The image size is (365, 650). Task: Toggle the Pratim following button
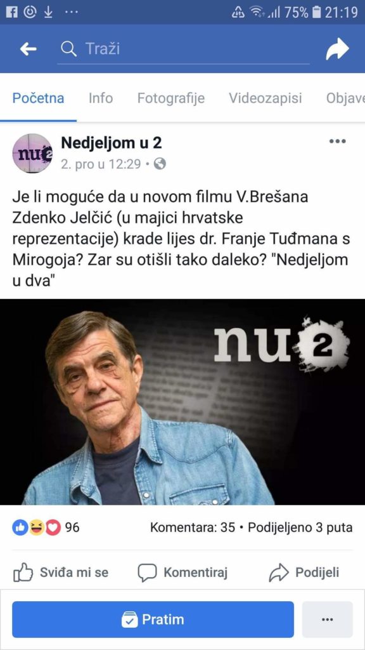153,620
